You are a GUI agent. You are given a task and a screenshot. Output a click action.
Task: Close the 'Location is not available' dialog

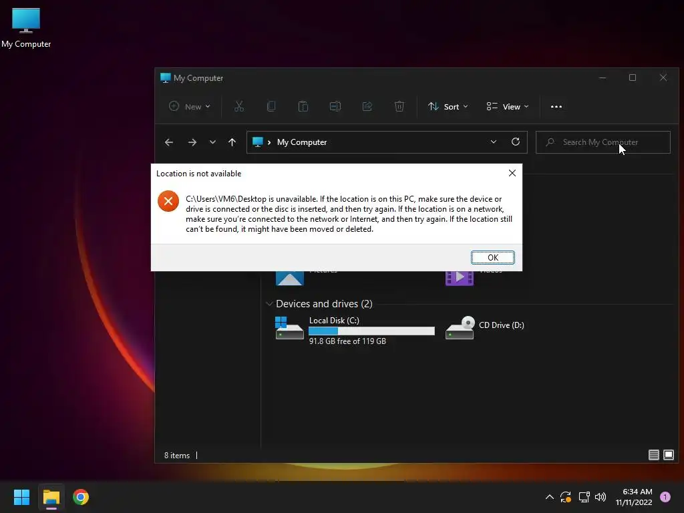[512, 173]
